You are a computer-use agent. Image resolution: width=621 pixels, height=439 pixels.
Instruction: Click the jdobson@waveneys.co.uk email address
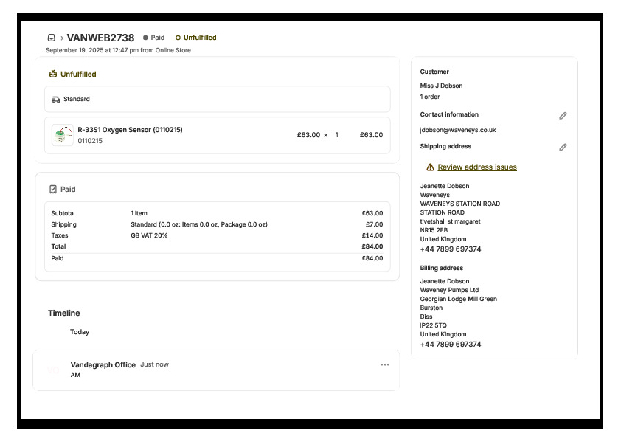tap(457, 130)
